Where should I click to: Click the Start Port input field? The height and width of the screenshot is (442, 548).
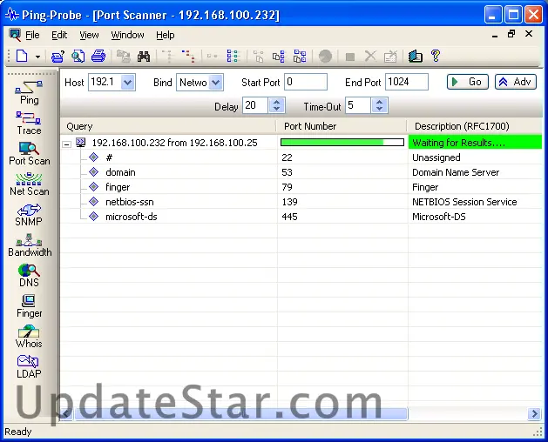point(306,82)
